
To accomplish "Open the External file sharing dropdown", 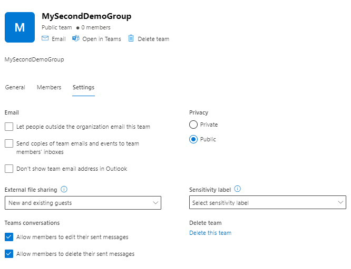I will click(83, 203).
